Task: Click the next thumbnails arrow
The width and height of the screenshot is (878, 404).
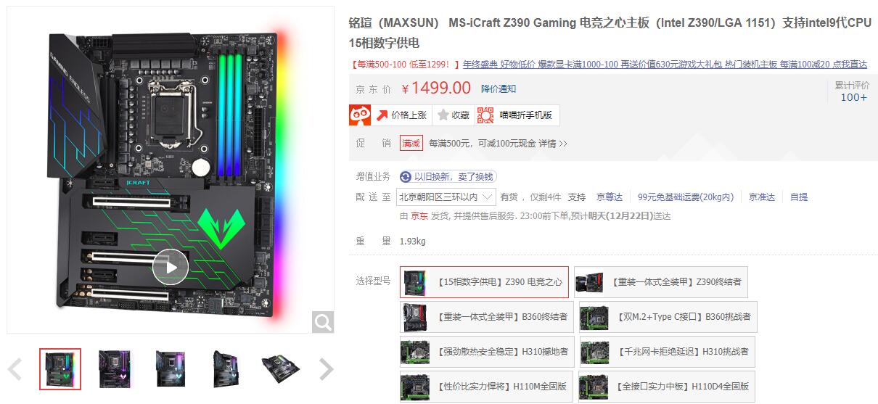Action: click(327, 370)
